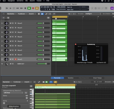
Task: Solo the MAIN OUT track
Action: [x=13, y=64]
